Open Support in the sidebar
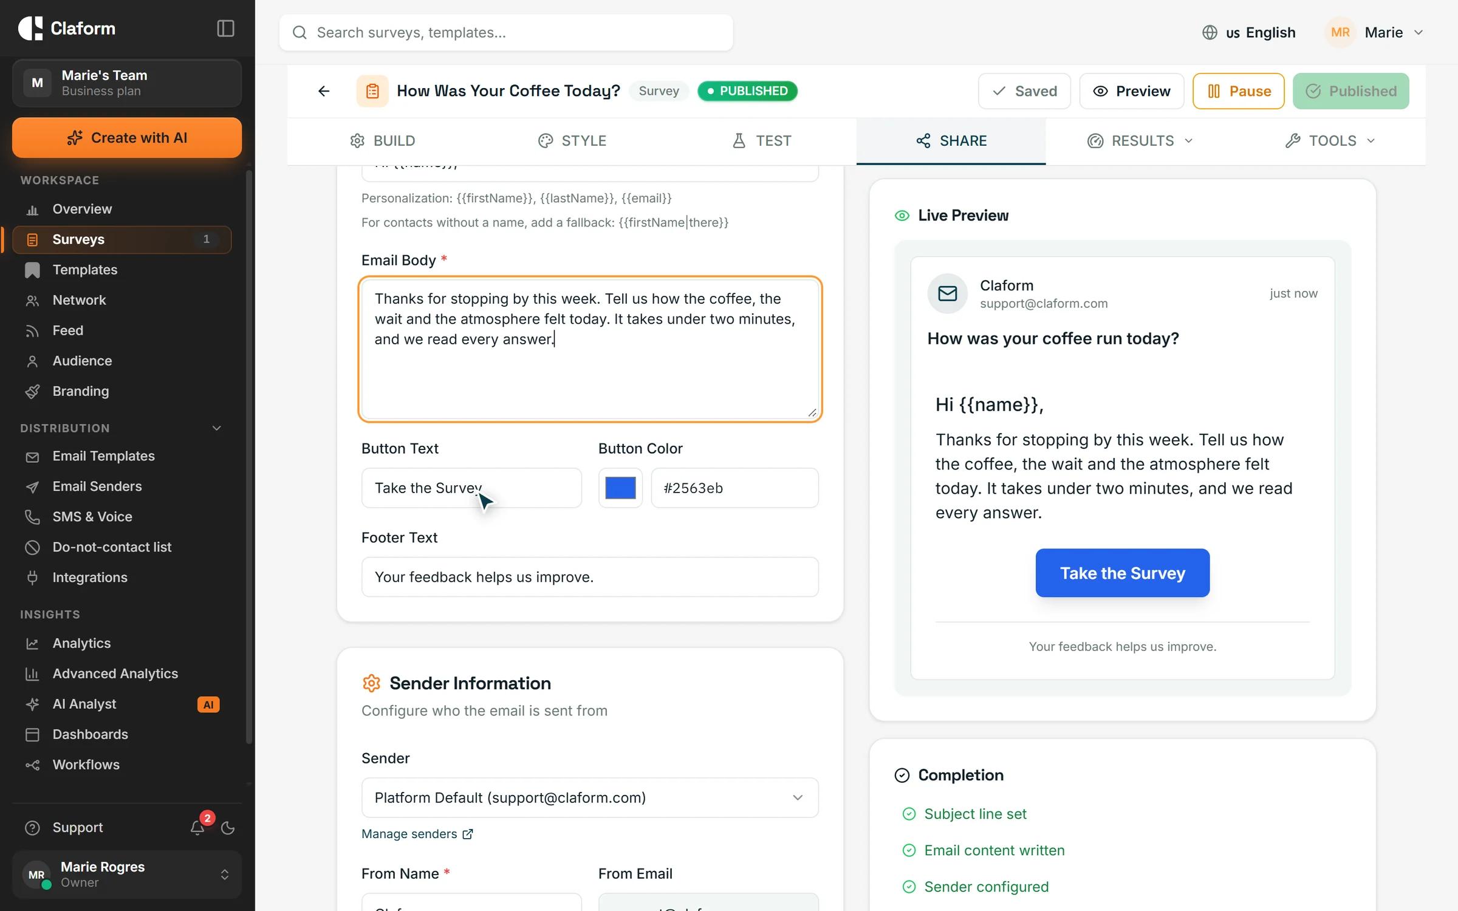 point(78,827)
